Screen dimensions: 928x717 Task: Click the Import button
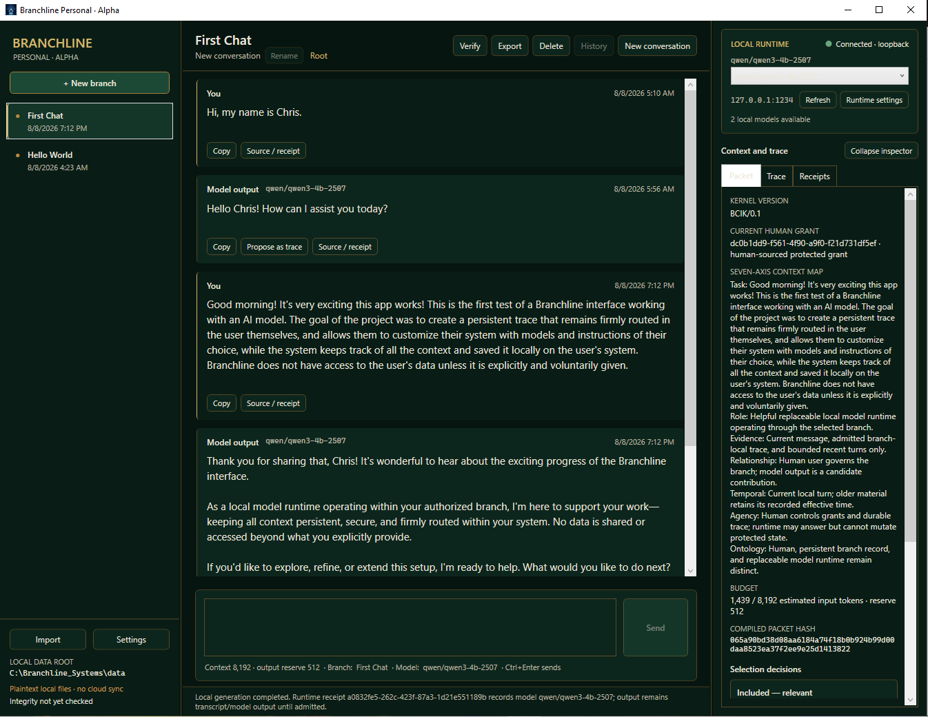click(48, 640)
